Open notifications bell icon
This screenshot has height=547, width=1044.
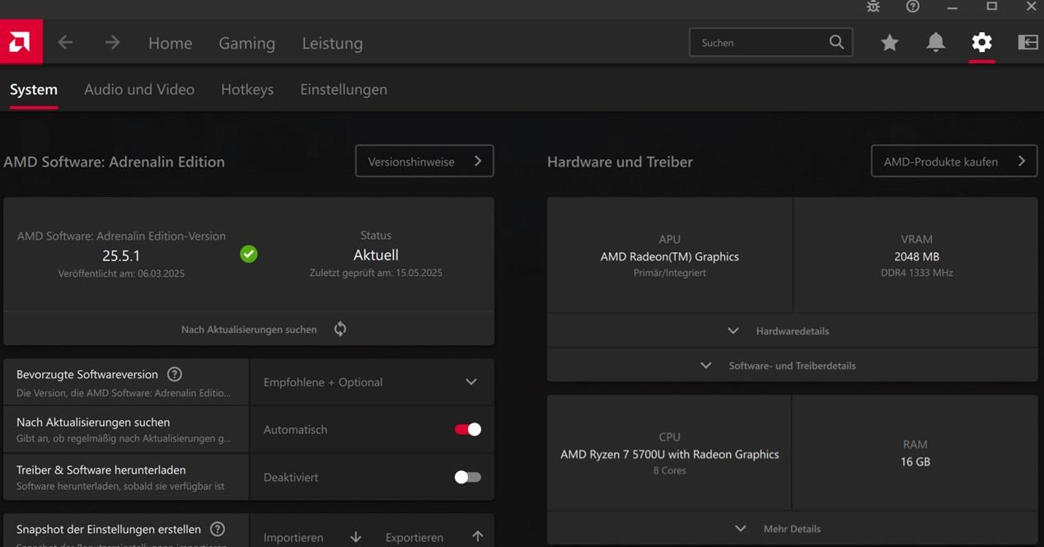pos(935,43)
